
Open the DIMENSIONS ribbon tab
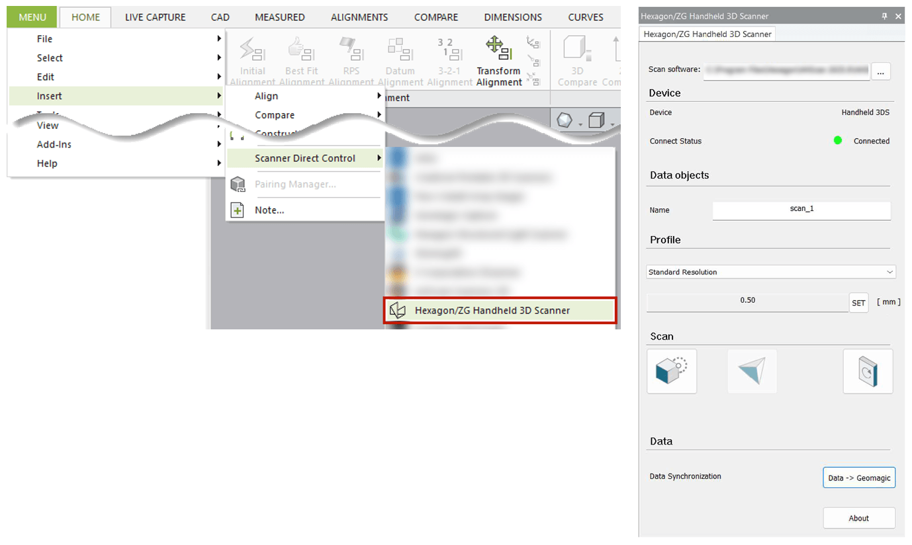(x=513, y=17)
